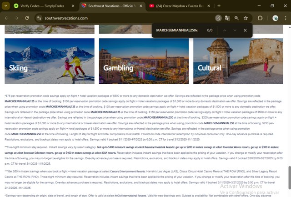This screenshot has width=291, height=197.
Task: Open the Chrome profile avatar
Action: 276,18
